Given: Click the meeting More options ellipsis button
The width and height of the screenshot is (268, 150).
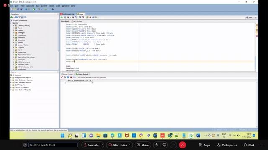Looking at the screenshot, I should coord(173,145).
